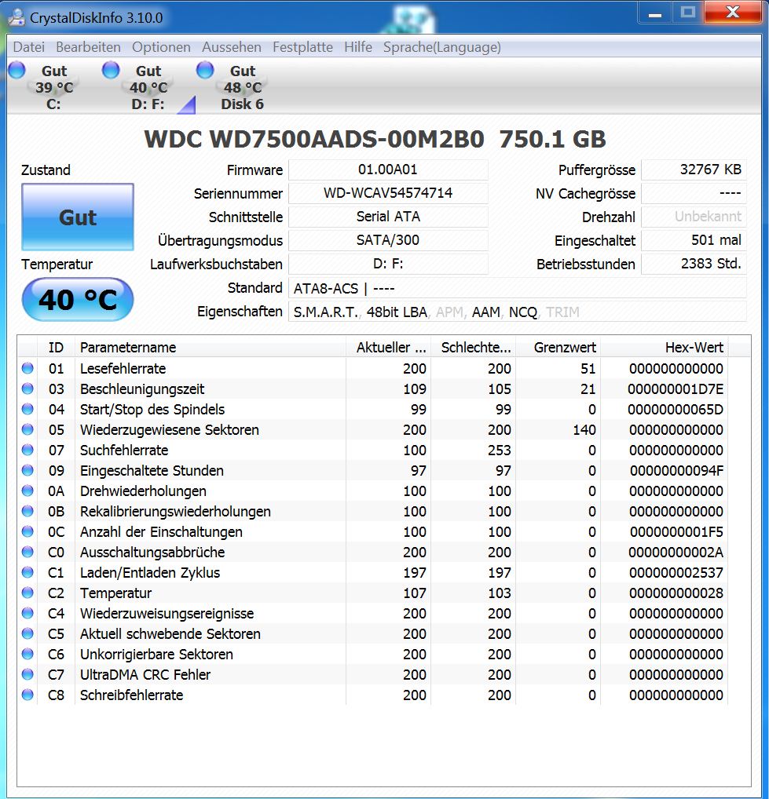
Task: Click the Puffergrösse value 32767 KB
Action: (694, 170)
